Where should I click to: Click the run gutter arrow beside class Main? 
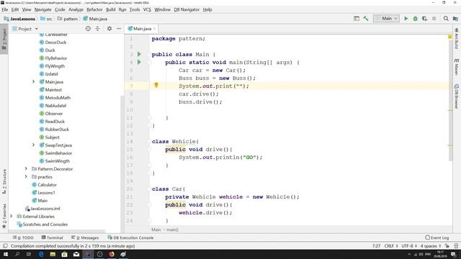click(139, 55)
